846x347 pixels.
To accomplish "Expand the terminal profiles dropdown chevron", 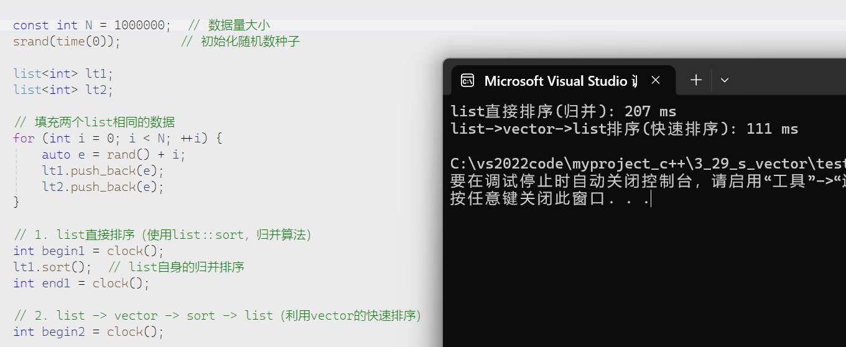I will tap(724, 80).
